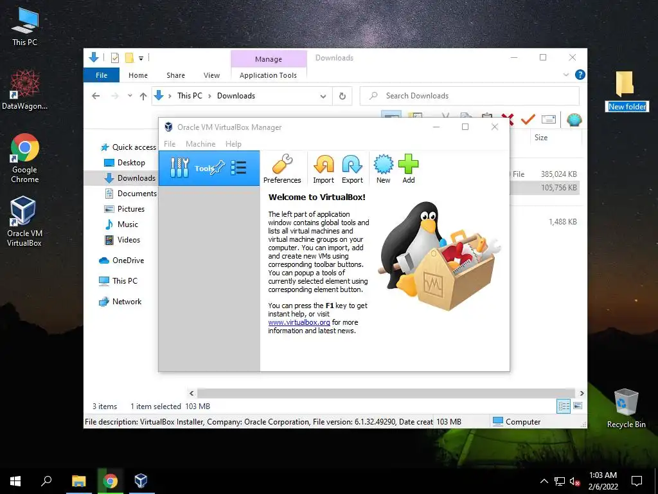Select Network in navigation pane

point(120,302)
